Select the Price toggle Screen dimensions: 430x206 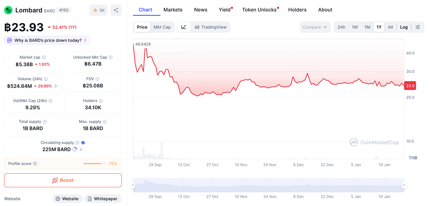point(142,27)
